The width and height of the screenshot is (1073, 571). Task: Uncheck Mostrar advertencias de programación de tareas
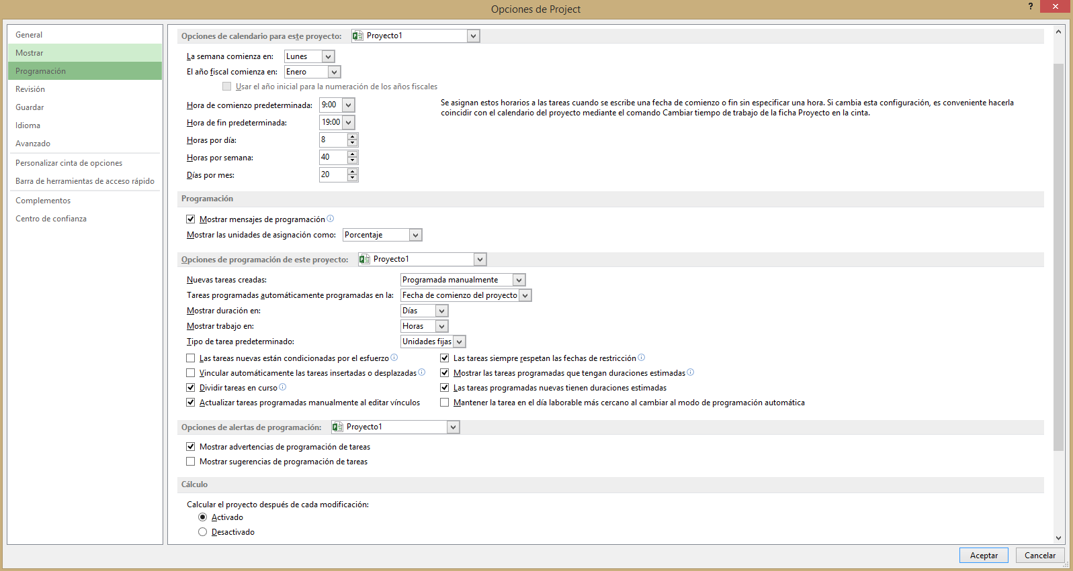(191, 447)
